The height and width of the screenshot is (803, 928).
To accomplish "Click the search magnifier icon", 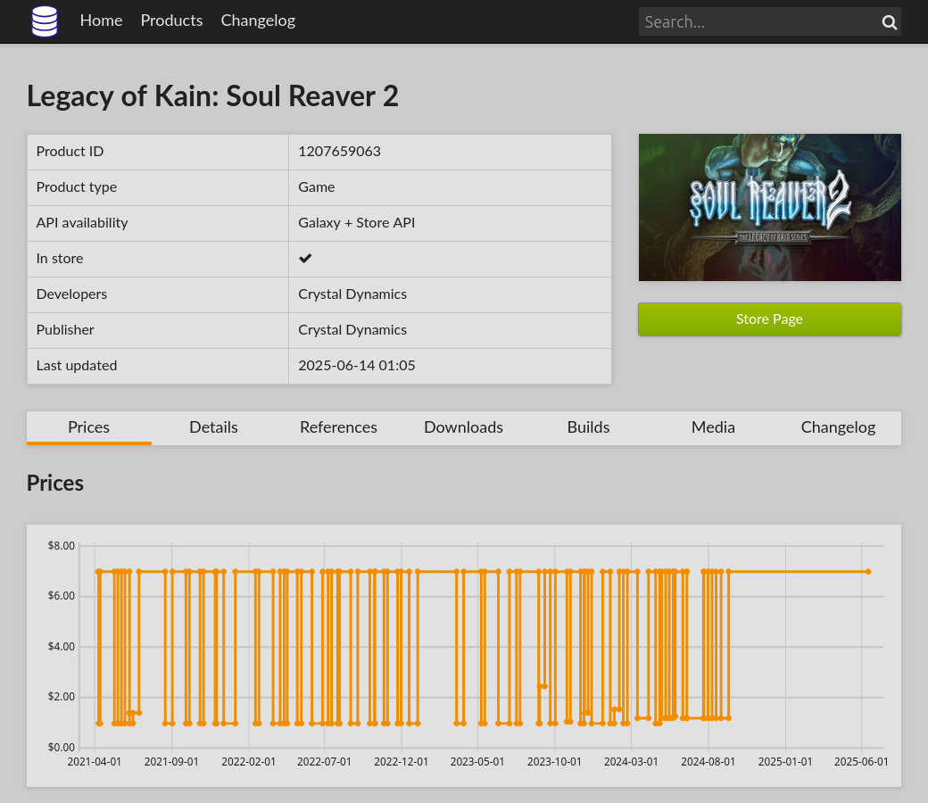I will 889,22.
